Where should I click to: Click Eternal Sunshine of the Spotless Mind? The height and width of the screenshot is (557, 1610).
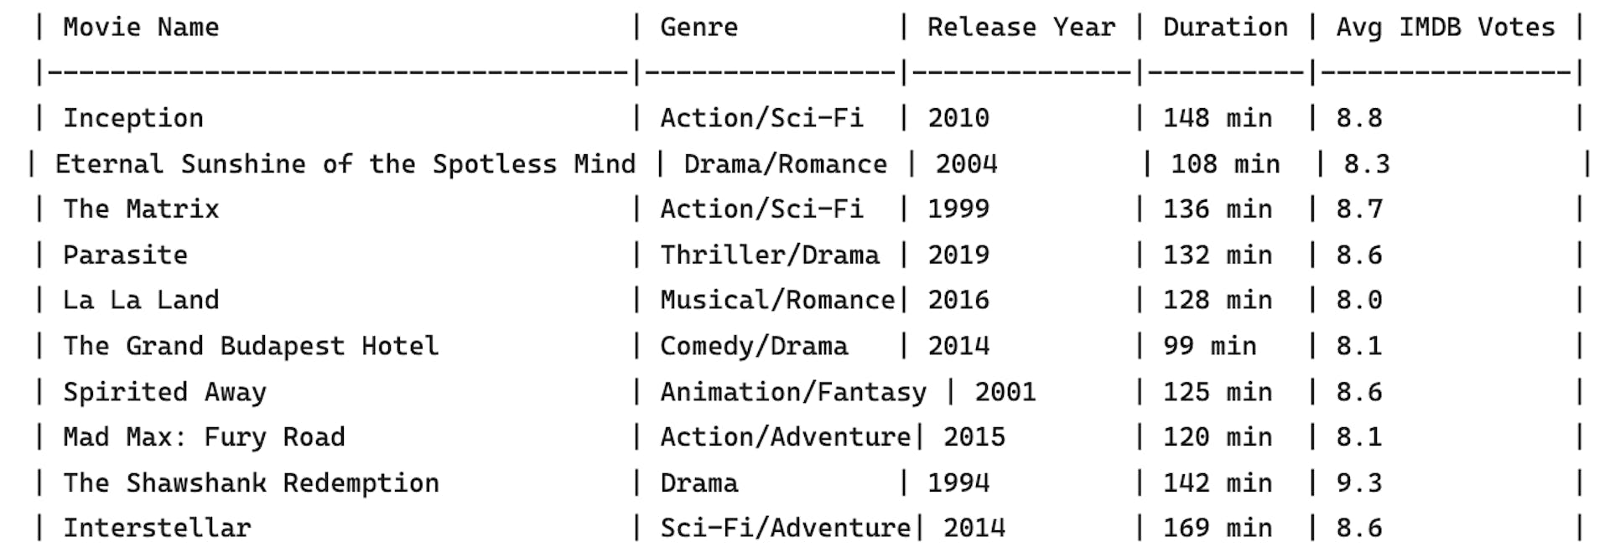click(345, 164)
